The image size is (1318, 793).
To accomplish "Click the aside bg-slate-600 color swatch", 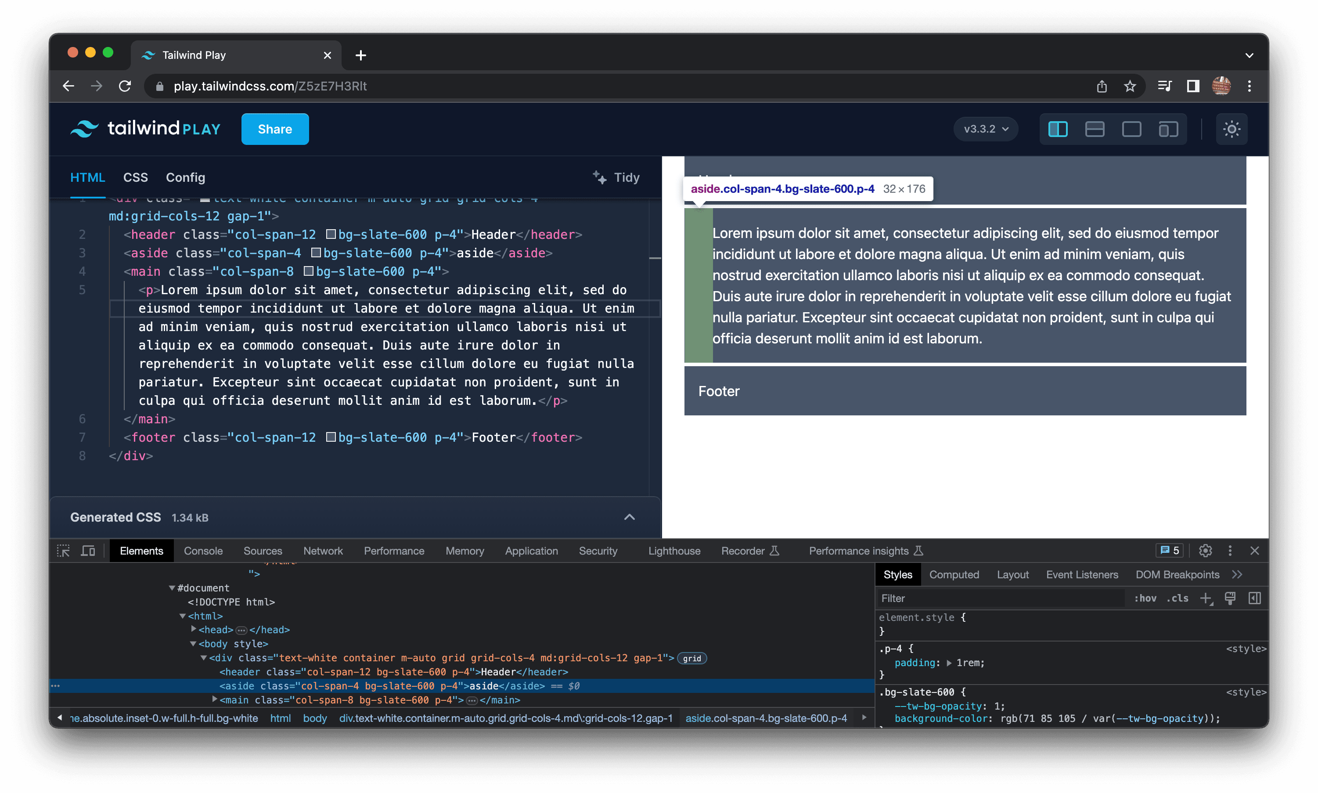I will coord(316,252).
